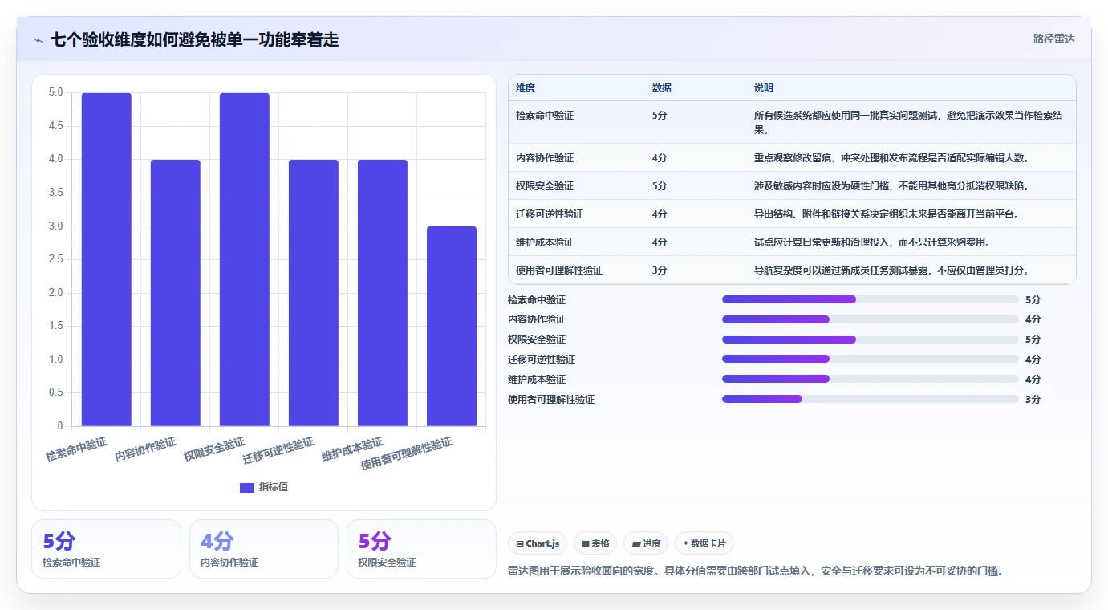Click the 维护成本验证 progress bar
This screenshot has width=1108, height=610.
[x=870, y=379]
